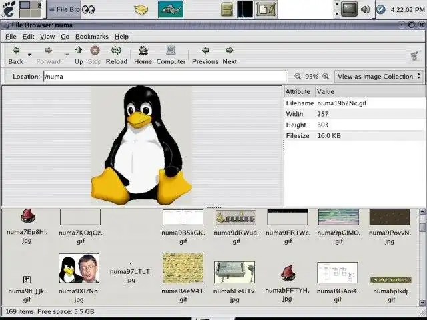Open the GNOME foot main menu

click(x=9, y=9)
